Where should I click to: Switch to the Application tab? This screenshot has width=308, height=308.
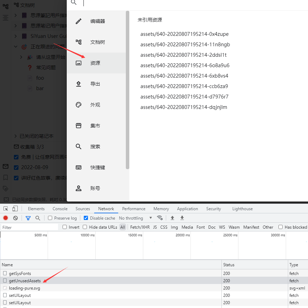tap(187, 209)
